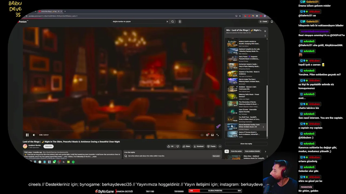Click the Thanks button
This screenshot has width=346, height=194.
211,146
